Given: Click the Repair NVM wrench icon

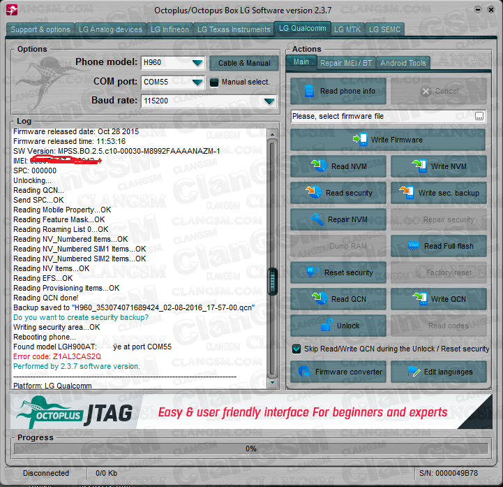Looking at the screenshot, I should pos(317,219).
